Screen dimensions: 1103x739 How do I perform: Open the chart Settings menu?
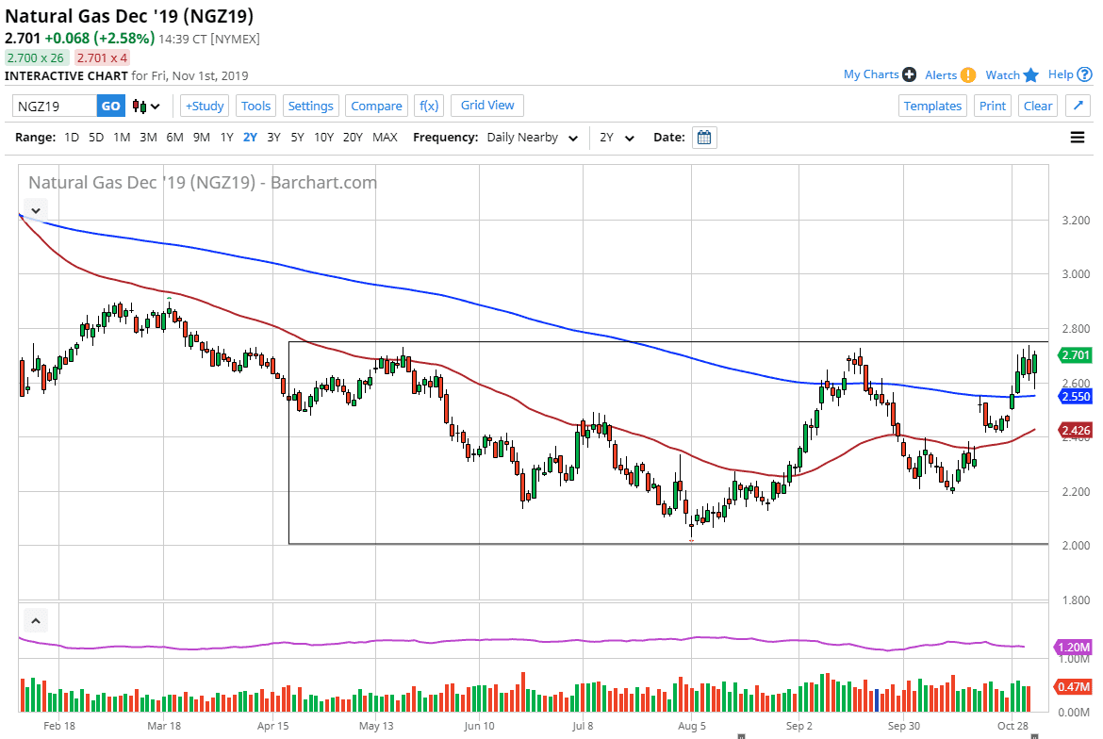pos(310,106)
